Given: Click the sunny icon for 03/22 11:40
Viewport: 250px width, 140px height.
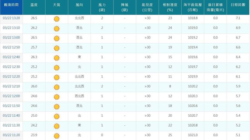Looking at the screenshot, I should 57,116.
